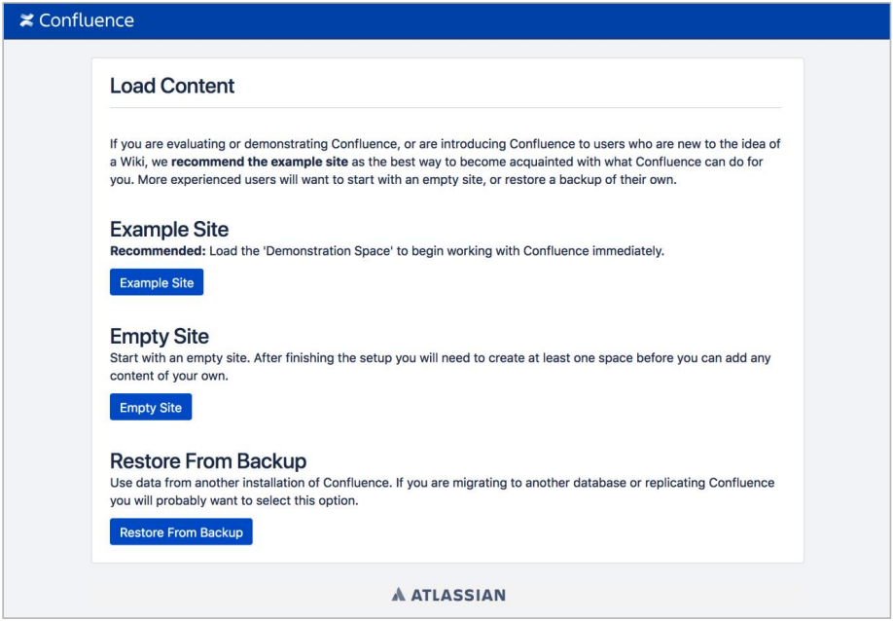This screenshot has height=621, width=893.
Task: Click the ATLASSIAN footer wordmark
Action: click(x=455, y=595)
